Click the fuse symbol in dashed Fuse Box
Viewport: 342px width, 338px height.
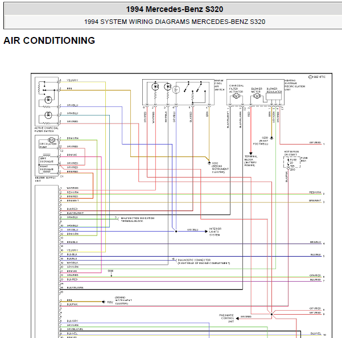tap(288, 163)
